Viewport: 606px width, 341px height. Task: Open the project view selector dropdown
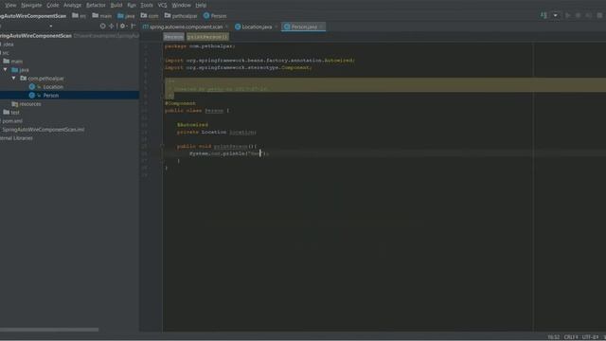click(50, 26)
